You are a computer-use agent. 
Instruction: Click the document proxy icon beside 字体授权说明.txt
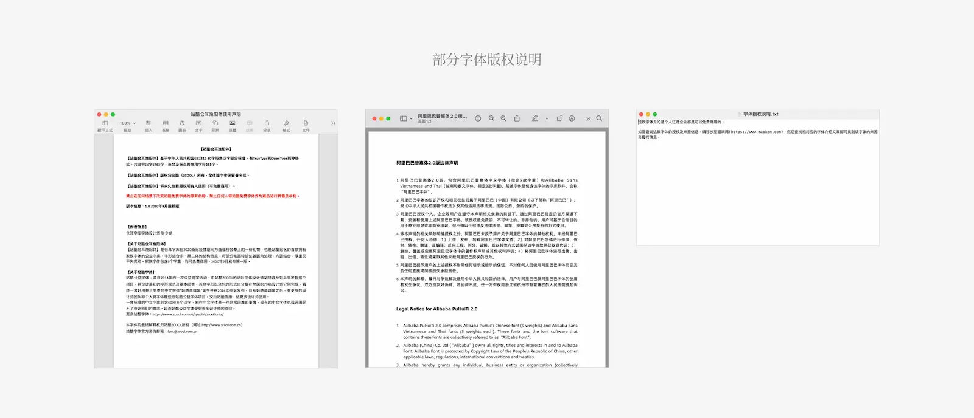pos(739,114)
